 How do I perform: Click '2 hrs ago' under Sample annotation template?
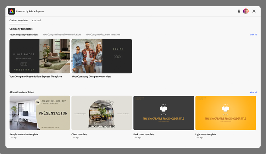[x=13, y=138]
